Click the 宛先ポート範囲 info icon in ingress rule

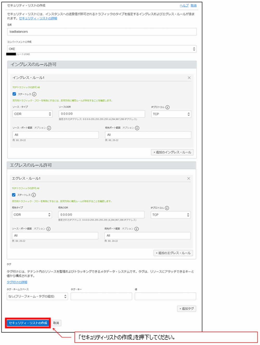point(137,128)
